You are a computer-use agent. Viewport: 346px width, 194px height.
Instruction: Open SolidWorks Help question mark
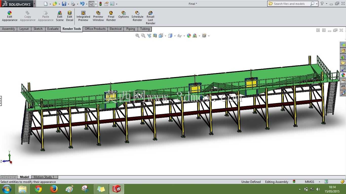pos(322,4)
